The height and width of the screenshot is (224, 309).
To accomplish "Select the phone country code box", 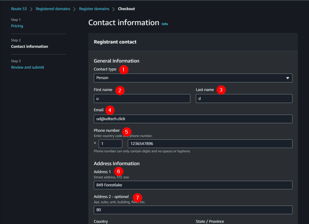I will tap(110, 144).
